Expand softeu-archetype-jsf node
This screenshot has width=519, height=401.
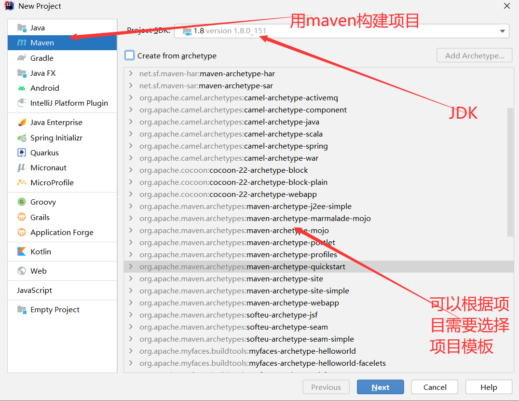coord(131,315)
